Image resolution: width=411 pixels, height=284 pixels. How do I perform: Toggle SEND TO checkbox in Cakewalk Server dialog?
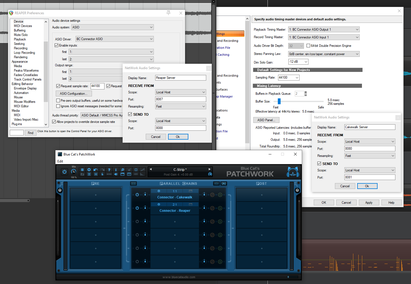click(319, 164)
